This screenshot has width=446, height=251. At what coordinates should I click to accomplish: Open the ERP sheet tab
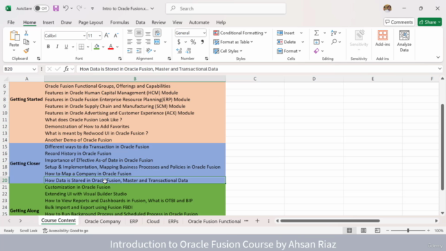click(x=134, y=221)
